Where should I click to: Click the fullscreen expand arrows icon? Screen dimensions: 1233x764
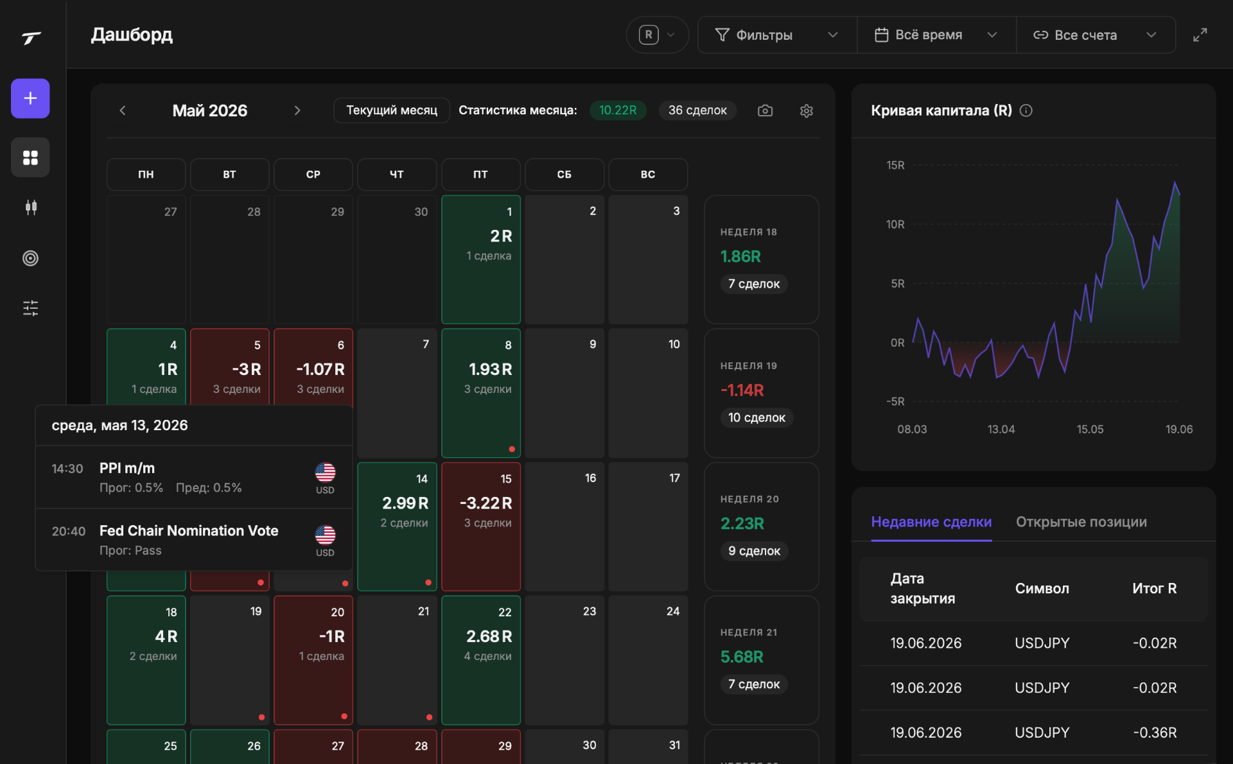pos(1200,35)
